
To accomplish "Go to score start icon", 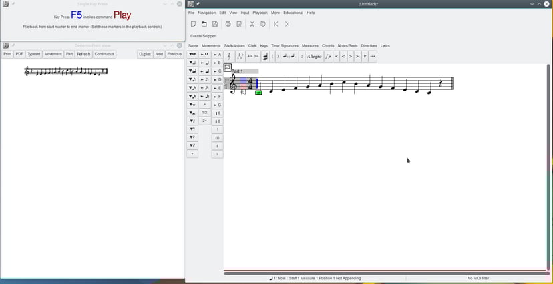I will tap(276, 24).
